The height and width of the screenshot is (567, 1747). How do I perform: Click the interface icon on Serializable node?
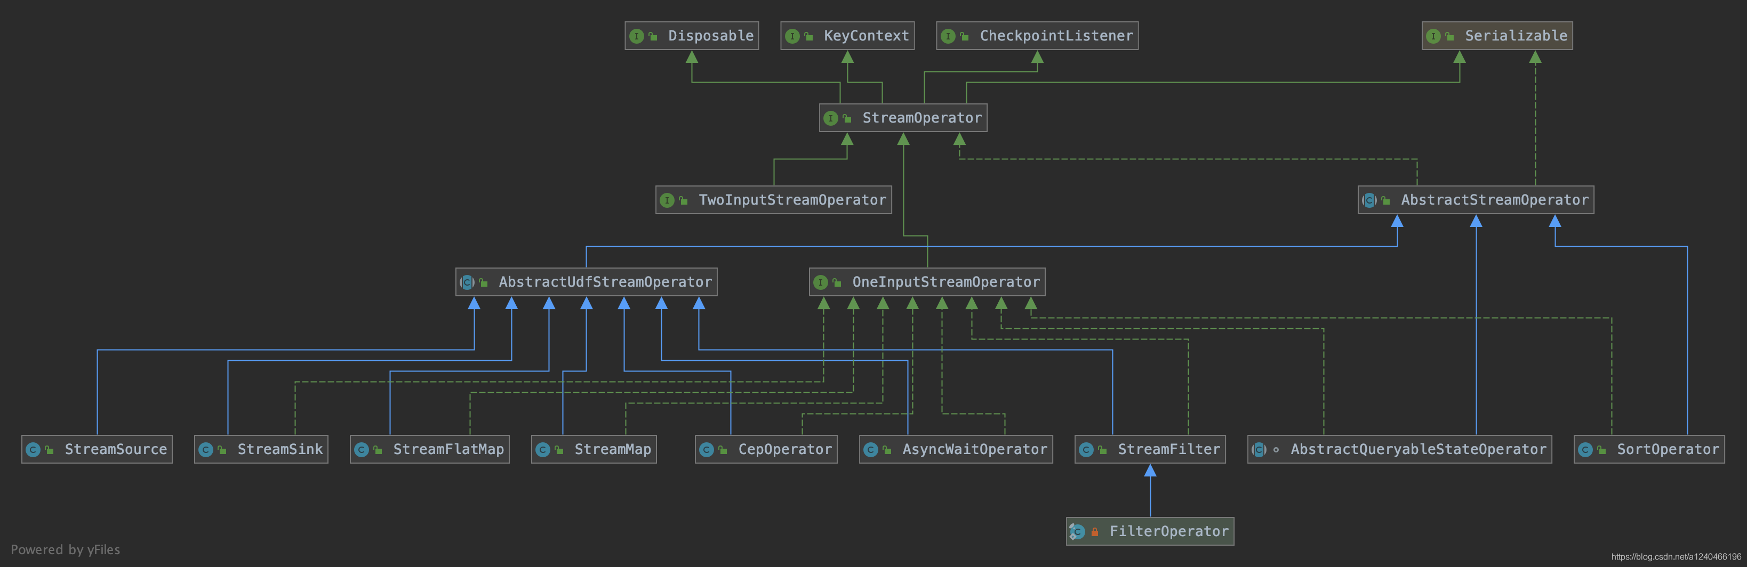1433,36
